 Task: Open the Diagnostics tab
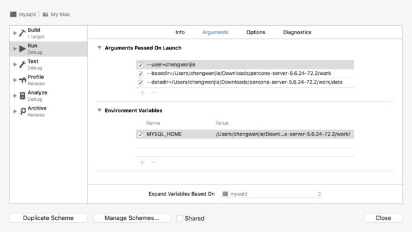click(297, 32)
